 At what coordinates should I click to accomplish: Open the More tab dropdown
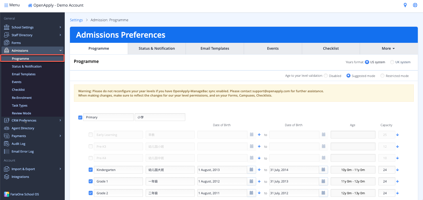click(x=388, y=49)
